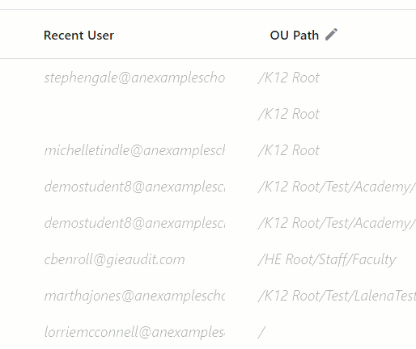
Task: Open the lorriemcconnell@anexamples user entry
Action: [134, 332]
